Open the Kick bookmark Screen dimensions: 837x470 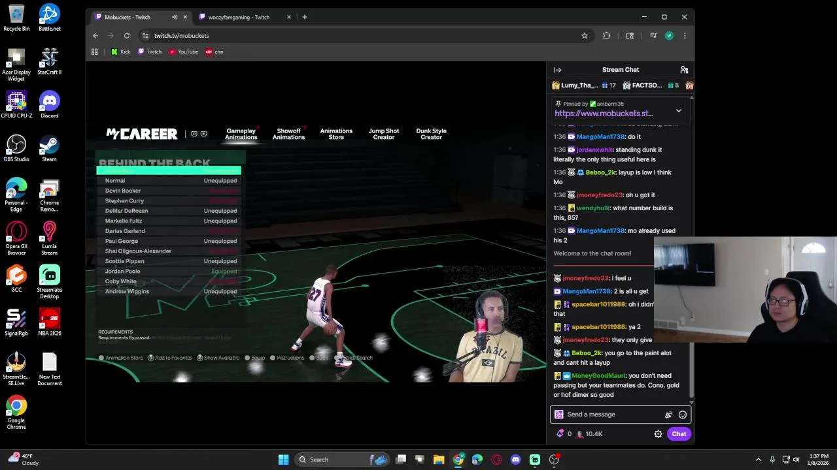click(120, 52)
